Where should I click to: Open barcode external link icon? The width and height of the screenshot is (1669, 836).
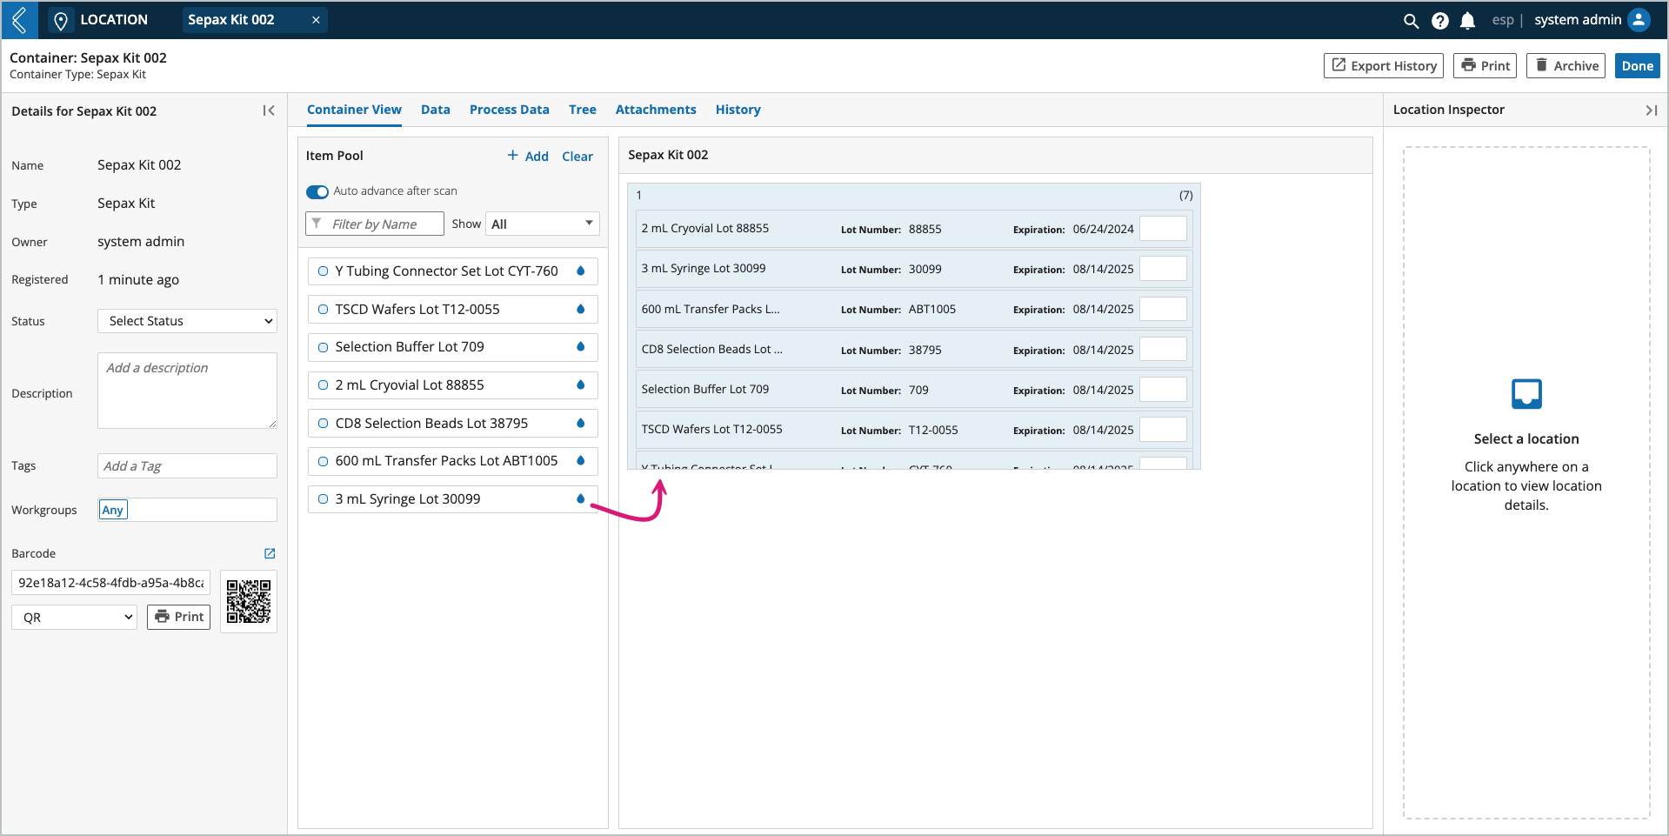click(270, 553)
